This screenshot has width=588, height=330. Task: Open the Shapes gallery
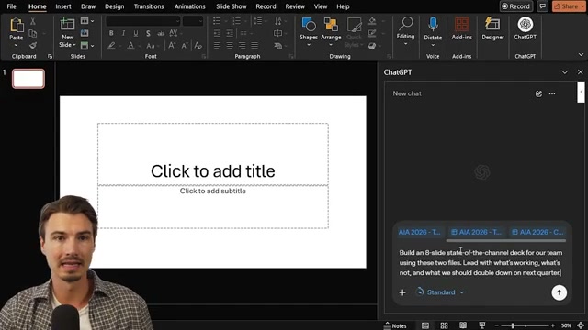point(309,32)
